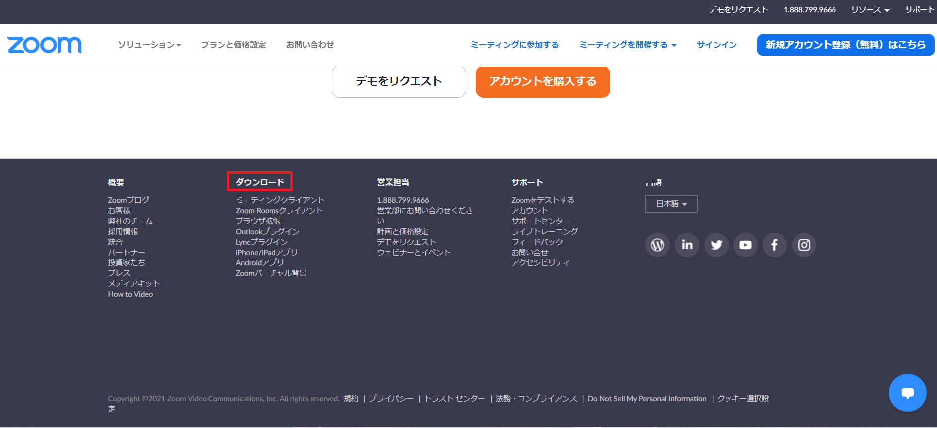Viewport: 937px width, 428px height.
Task: Open Zoom's YouTube icon
Action: 745,245
